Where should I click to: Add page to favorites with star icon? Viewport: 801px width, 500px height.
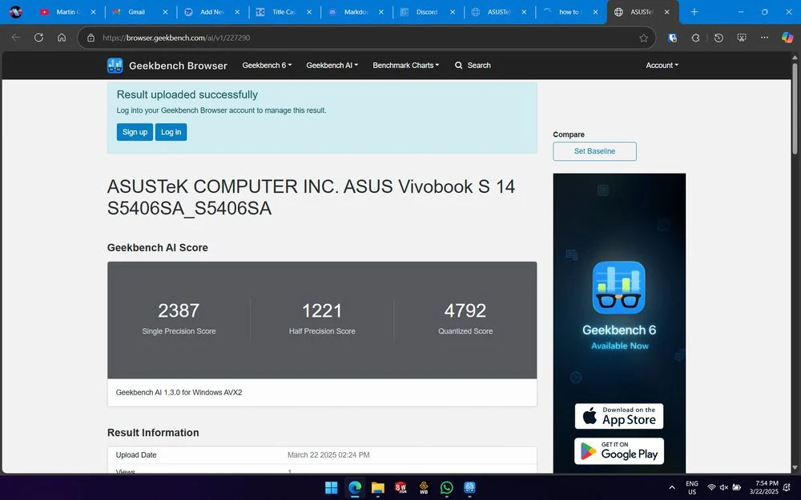[644, 38]
